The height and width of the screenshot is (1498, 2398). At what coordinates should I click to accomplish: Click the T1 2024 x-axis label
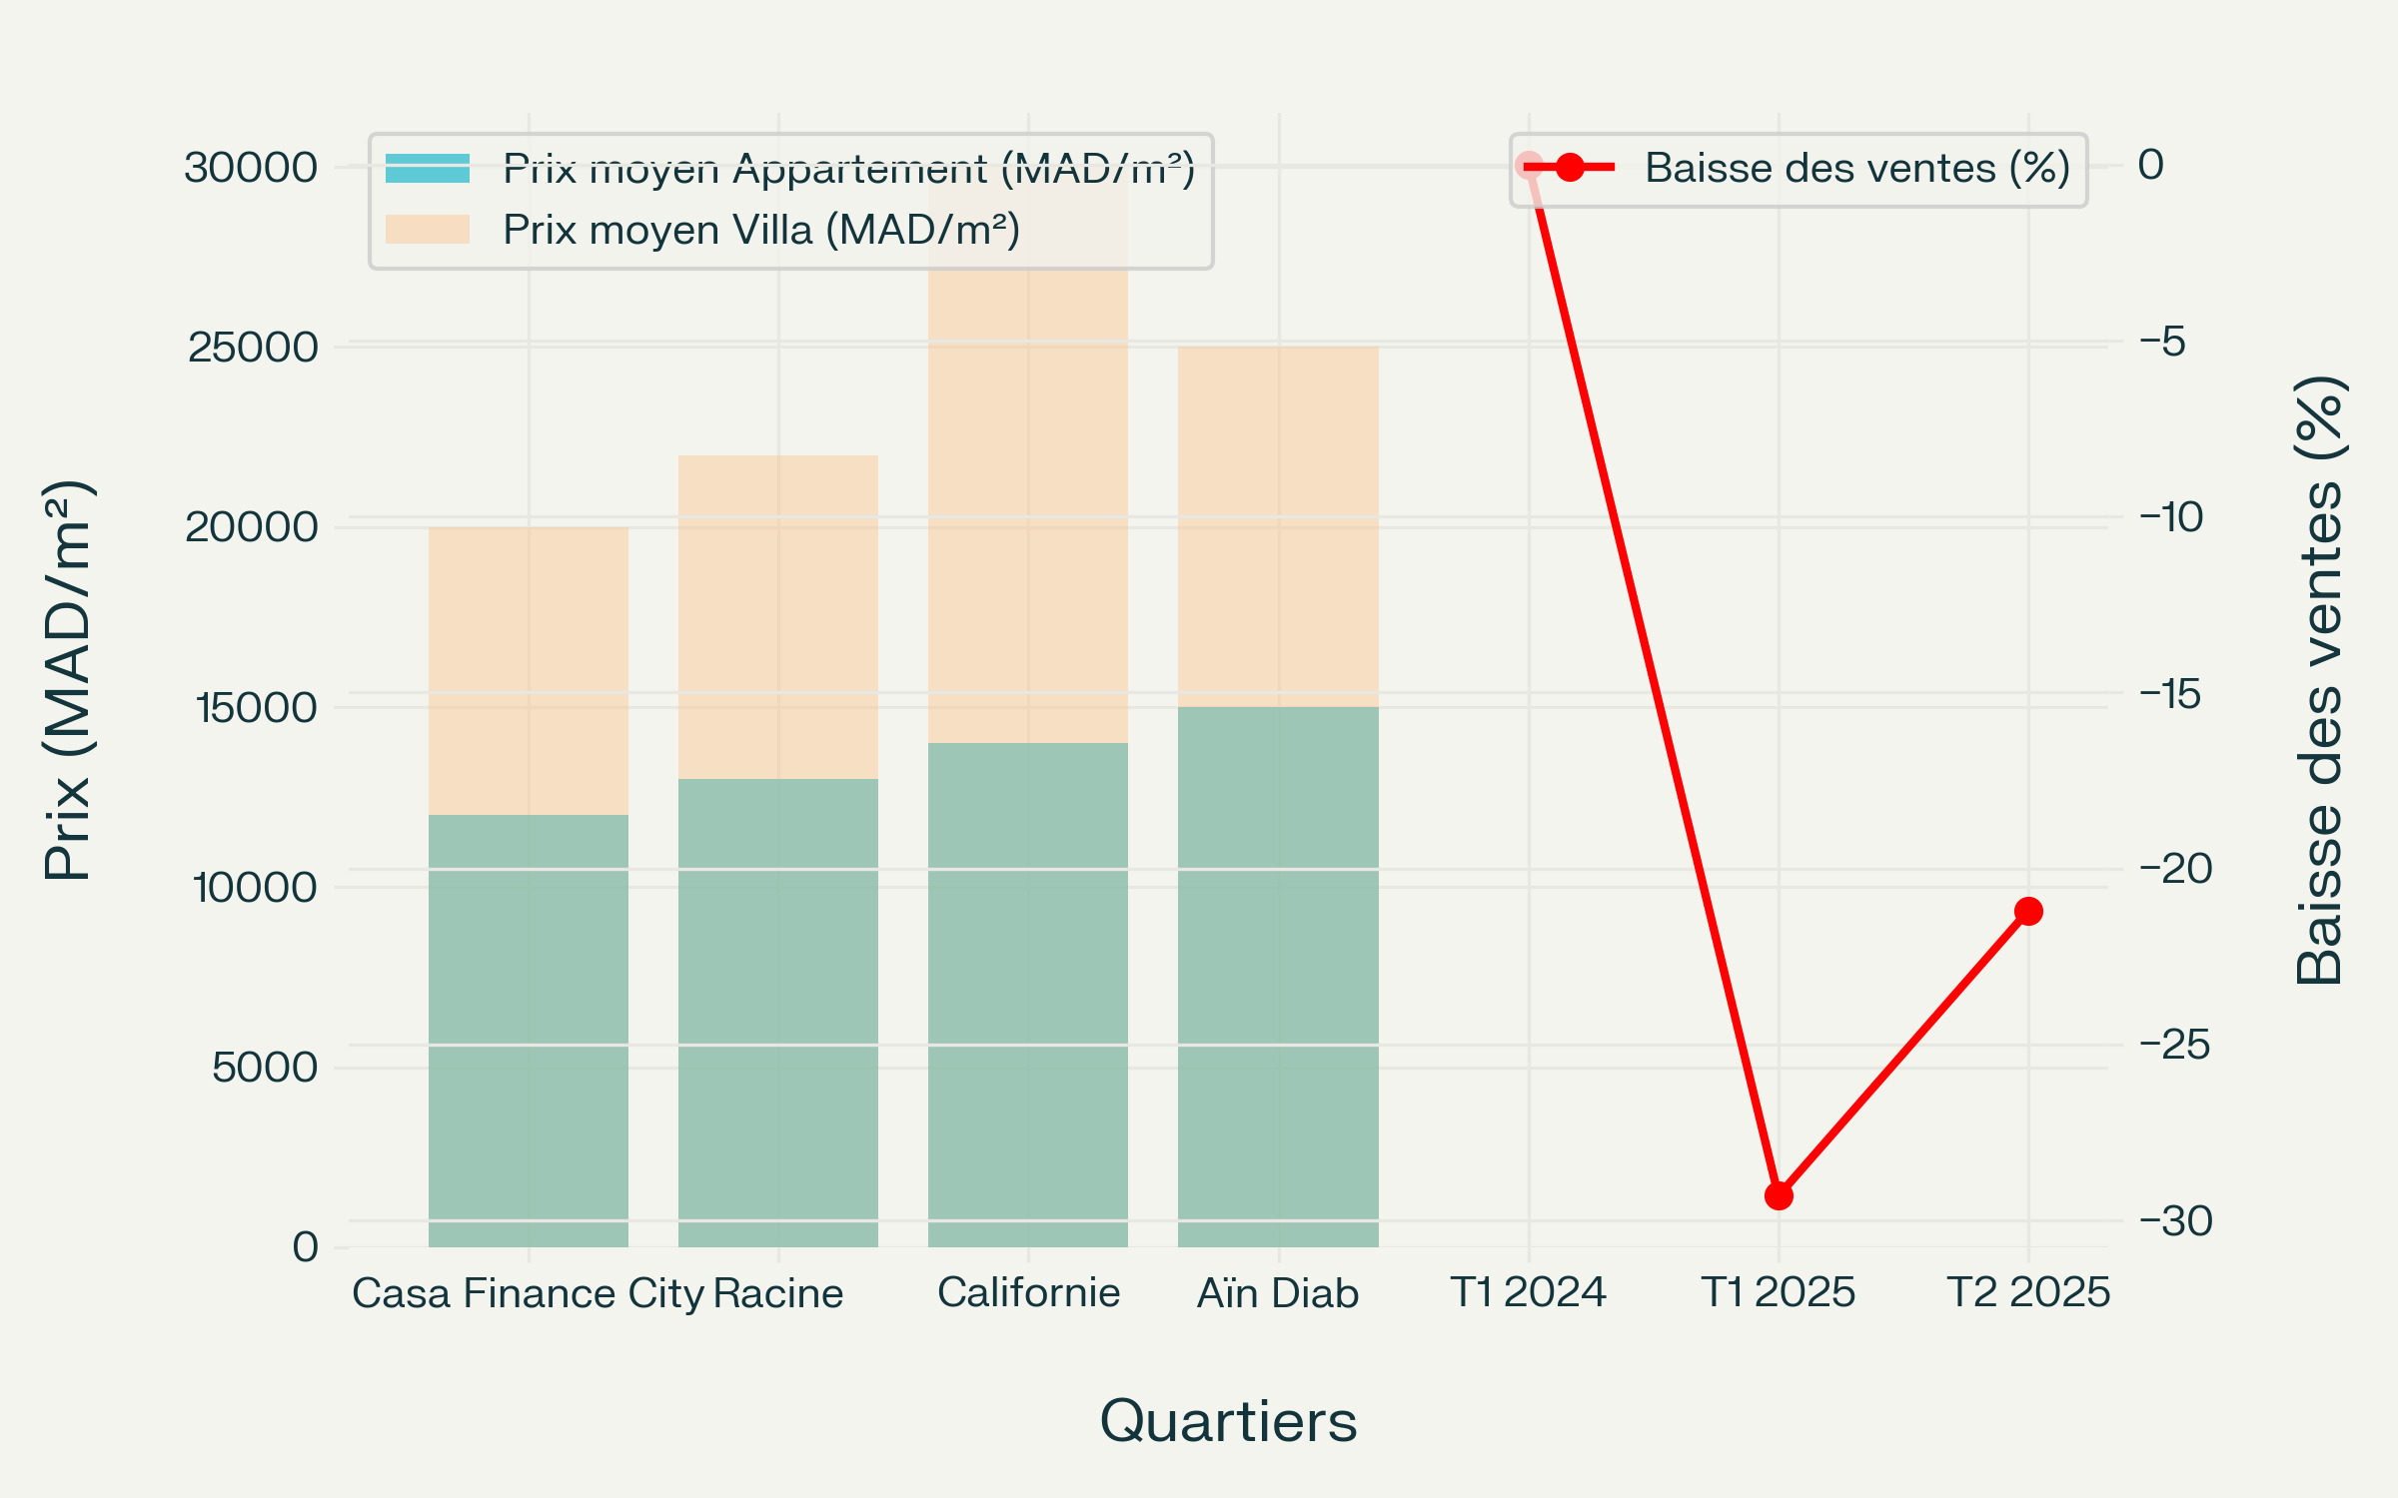coord(1528,1293)
